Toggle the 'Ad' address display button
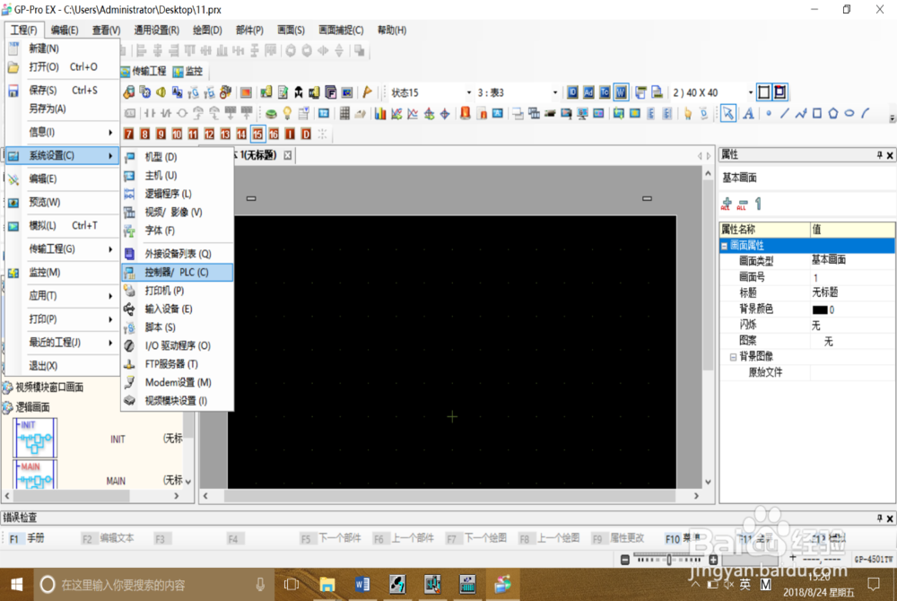This screenshot has width=897, height=601. point(588,92)
